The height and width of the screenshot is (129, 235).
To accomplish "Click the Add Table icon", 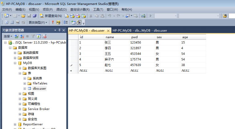I will click(73, 22).
